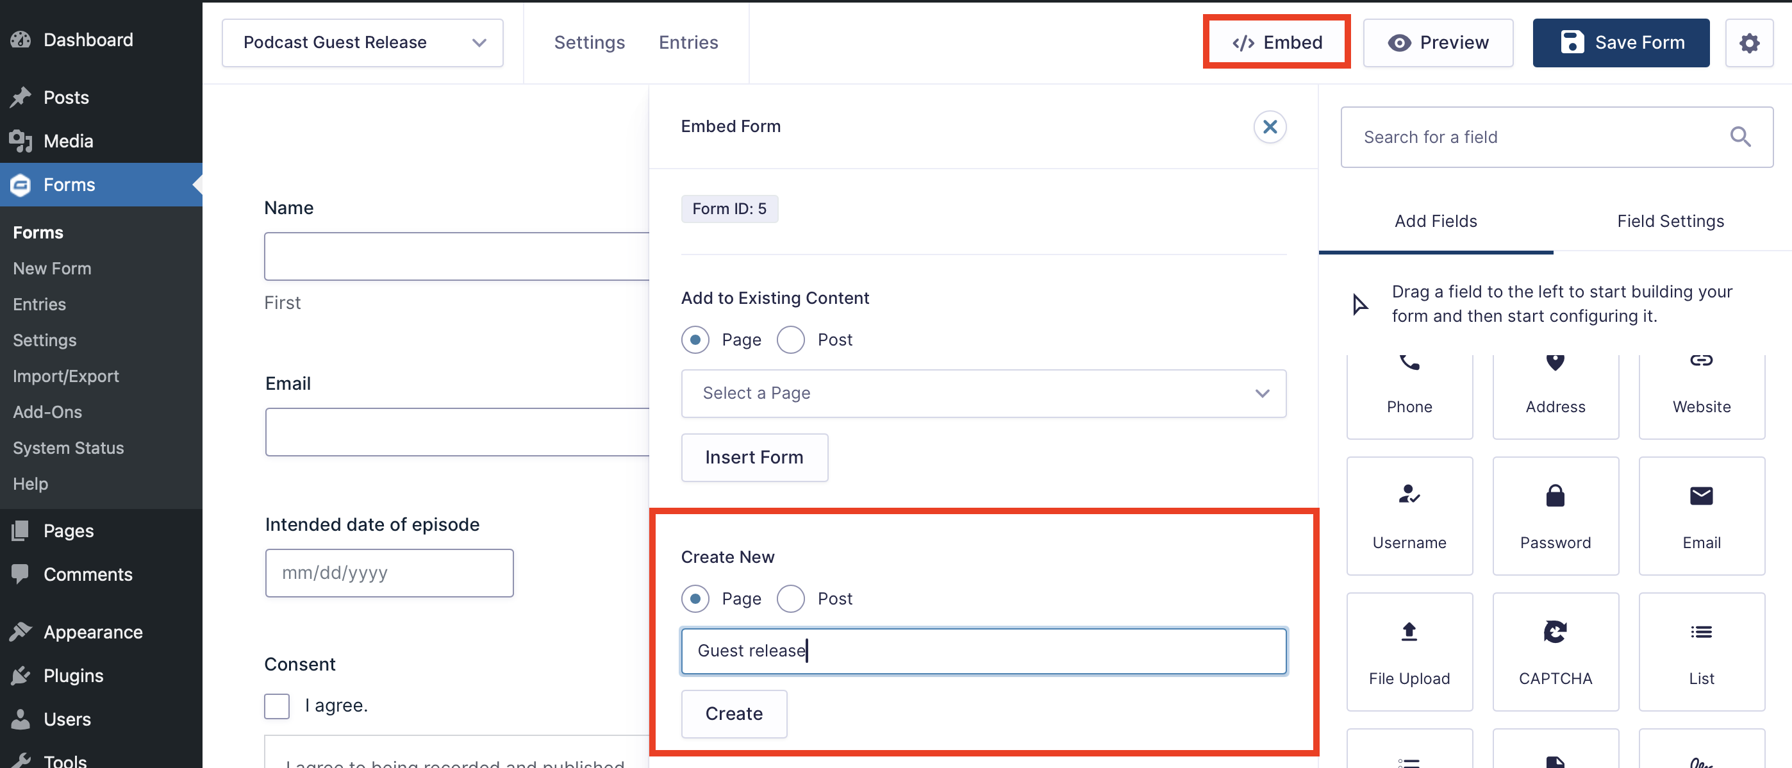The width and height of the screenshot is (1792, 768).
Task: Switch to the Settings tab in toolbar
Action: [x=589, y=42]
